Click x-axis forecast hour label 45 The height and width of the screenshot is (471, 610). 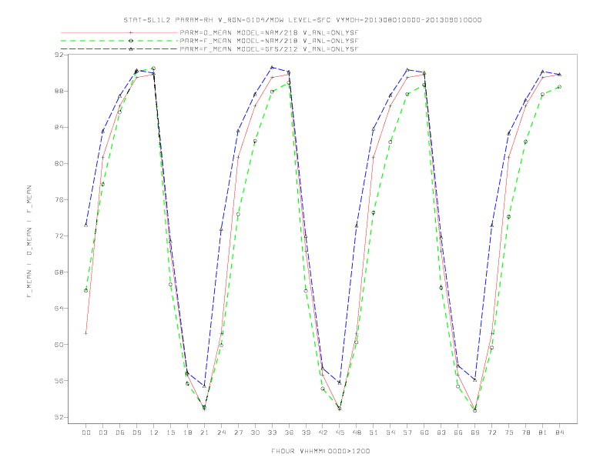(x=340, y=433)
